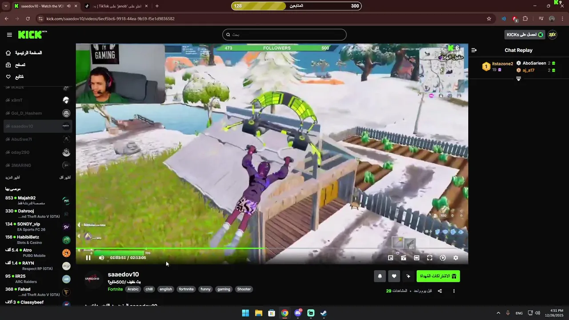Click the Fortnite category link

115,289
